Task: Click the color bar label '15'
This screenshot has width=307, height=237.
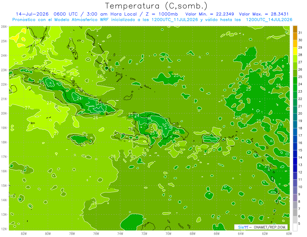Action: coord(300,150)
